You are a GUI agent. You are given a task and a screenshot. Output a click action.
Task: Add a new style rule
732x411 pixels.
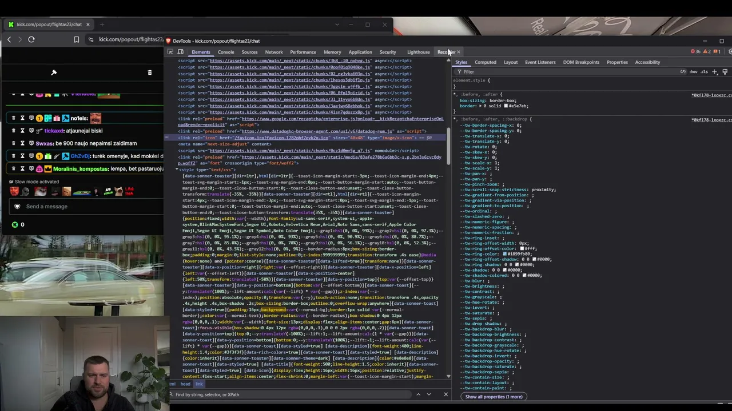714,72
